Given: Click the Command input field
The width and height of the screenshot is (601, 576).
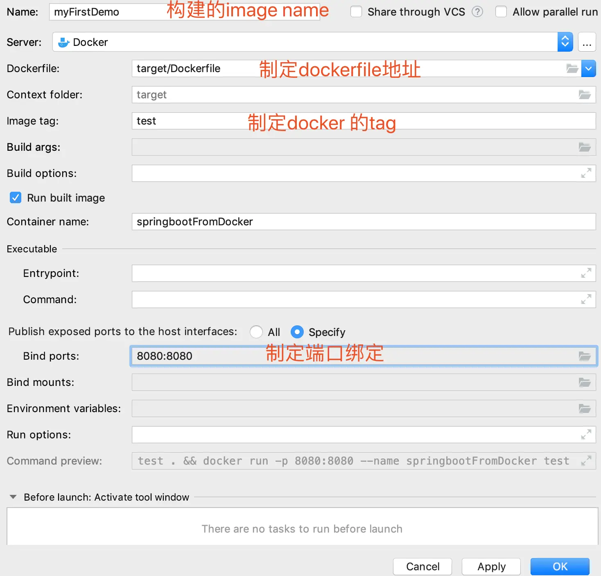Looking at the screenshot, I should pyautogui.click(x=364, y=299).
